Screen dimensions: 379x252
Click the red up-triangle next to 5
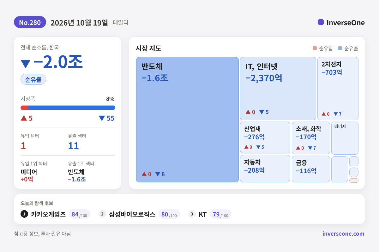24,118
